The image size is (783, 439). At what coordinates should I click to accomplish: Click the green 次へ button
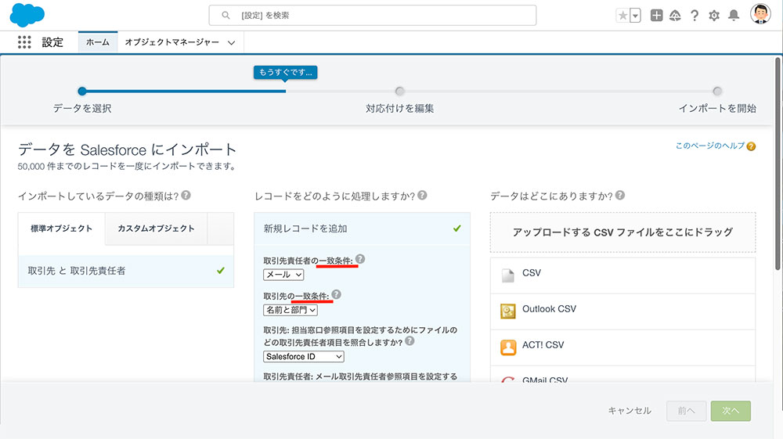tap(731, 411)
